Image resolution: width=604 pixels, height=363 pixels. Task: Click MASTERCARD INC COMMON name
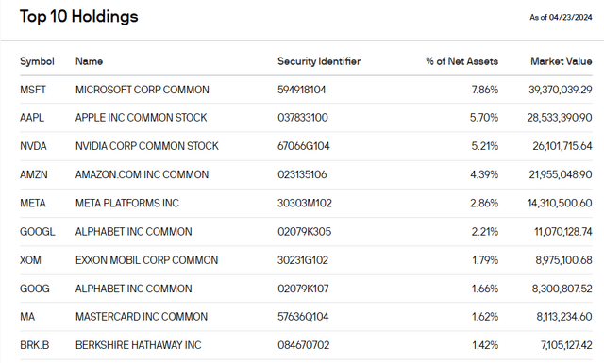[142, 317]
